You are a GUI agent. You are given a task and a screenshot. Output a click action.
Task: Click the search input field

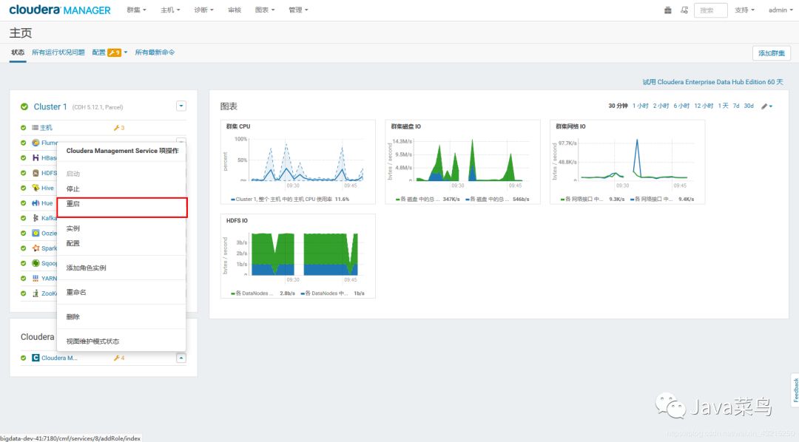710,10
